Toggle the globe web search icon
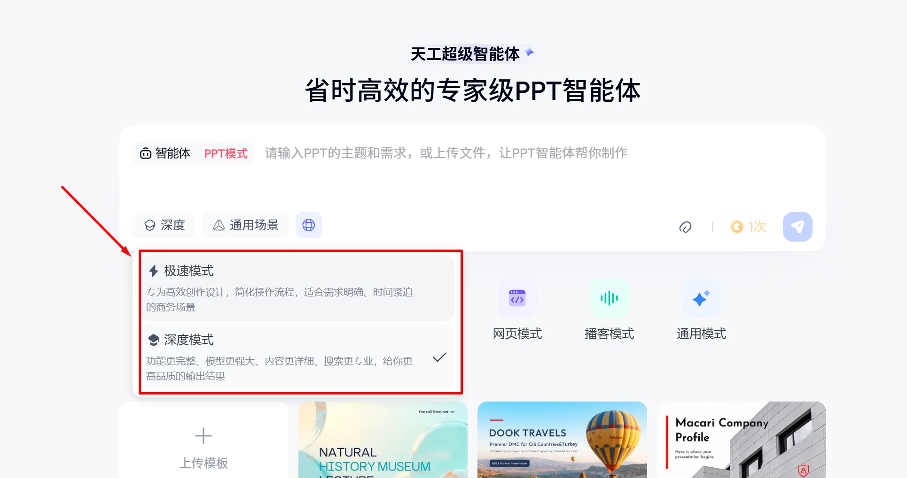This screenshot has height=478, width=907. (x=309, y=225)
